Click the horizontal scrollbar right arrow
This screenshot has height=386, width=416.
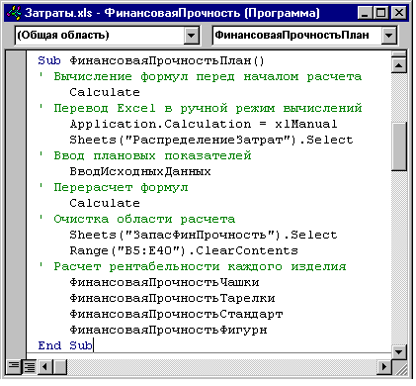pyautogui.click(x=384, y=367)
